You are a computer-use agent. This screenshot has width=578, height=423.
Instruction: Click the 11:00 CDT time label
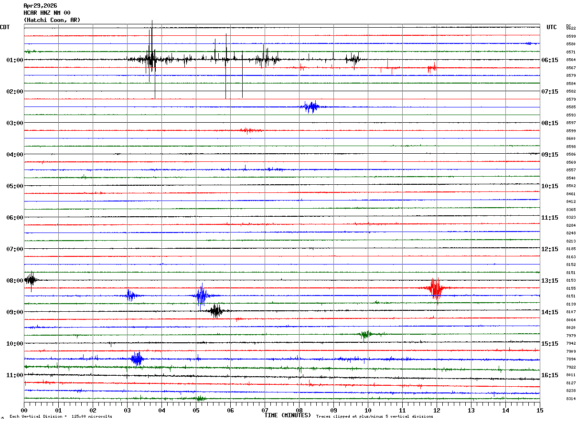(x=15, y=375)
